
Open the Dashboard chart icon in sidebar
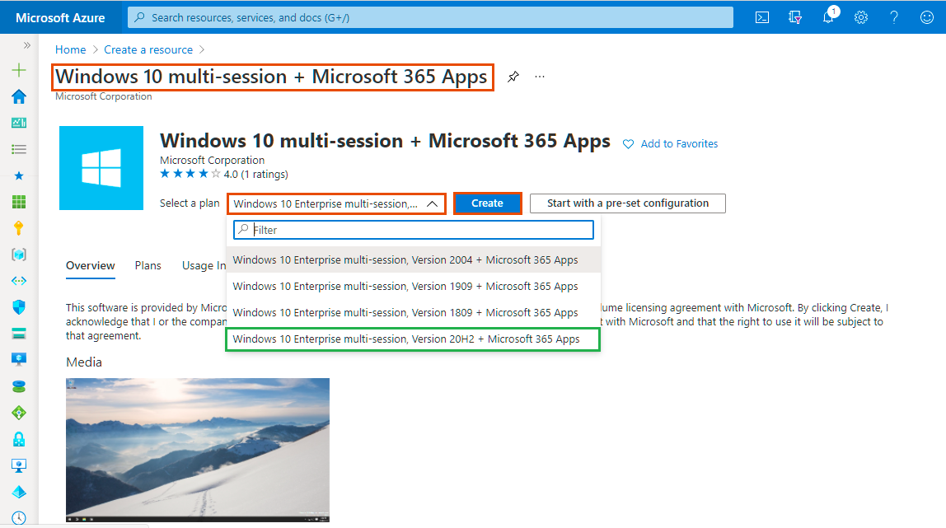(x=19, y=123)
